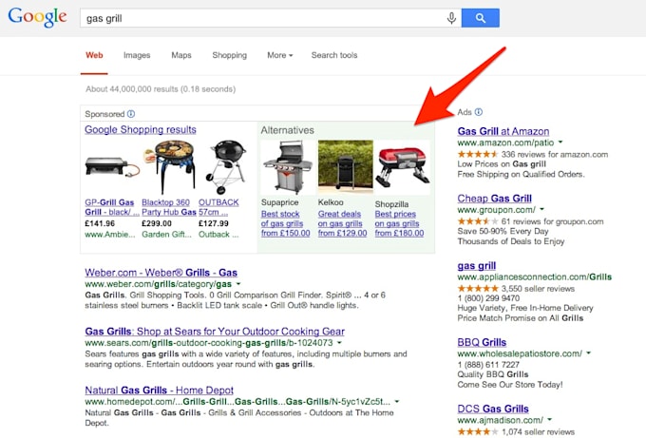This screenshot has height=438, width=646.
Task: Expand dropdown arrow next to ajmadison.com
Action: coord(550,420)
